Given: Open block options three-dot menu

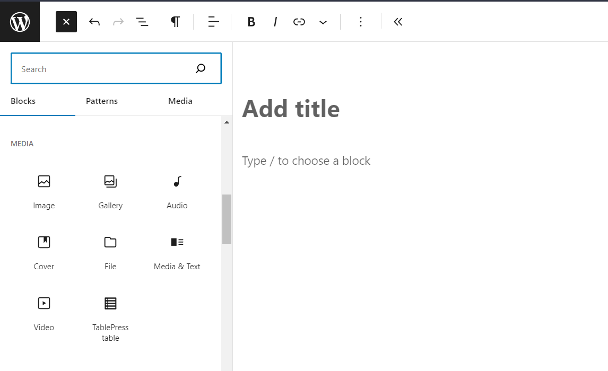Looking at the screenshot, I should [361, 22].
